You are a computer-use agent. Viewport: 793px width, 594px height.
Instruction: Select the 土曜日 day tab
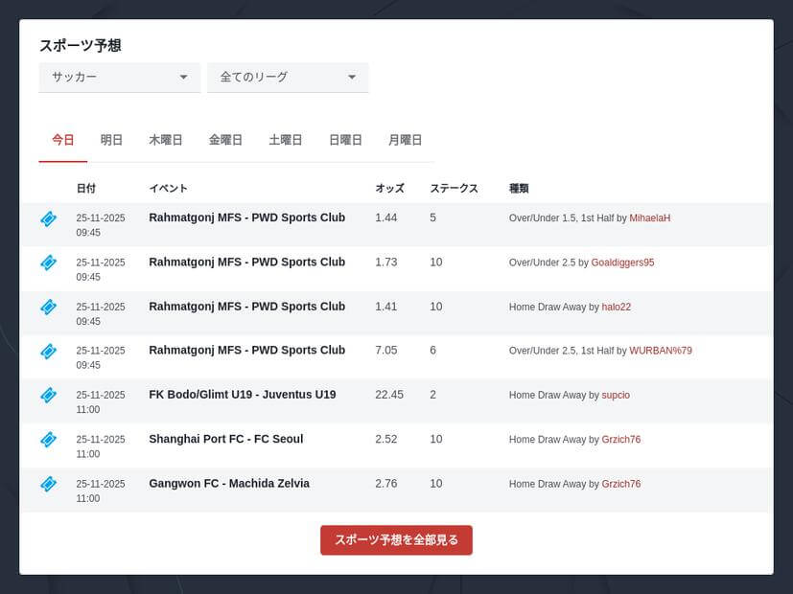click(x=285, y=139)
